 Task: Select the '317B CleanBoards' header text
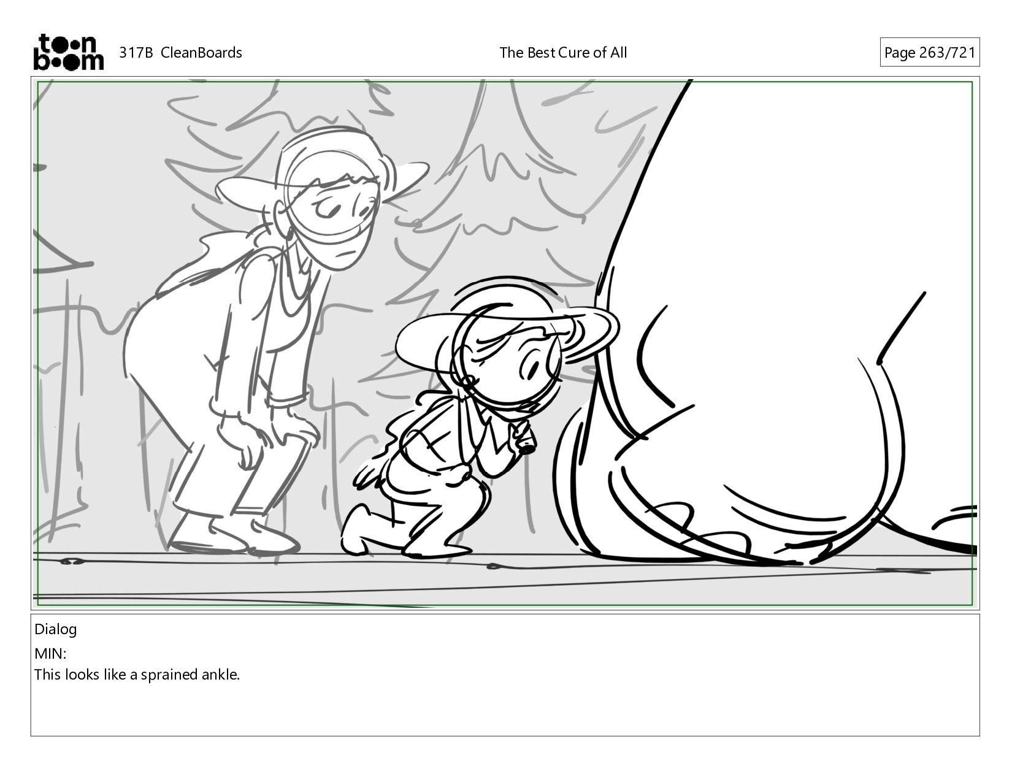pyautogui.click(x=180, y=53)
